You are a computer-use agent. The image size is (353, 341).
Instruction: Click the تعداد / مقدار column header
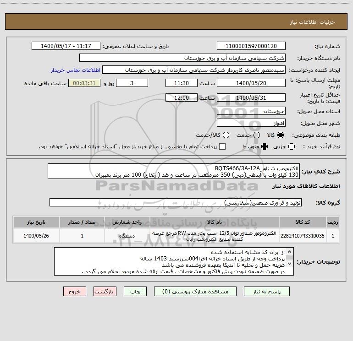82,222
